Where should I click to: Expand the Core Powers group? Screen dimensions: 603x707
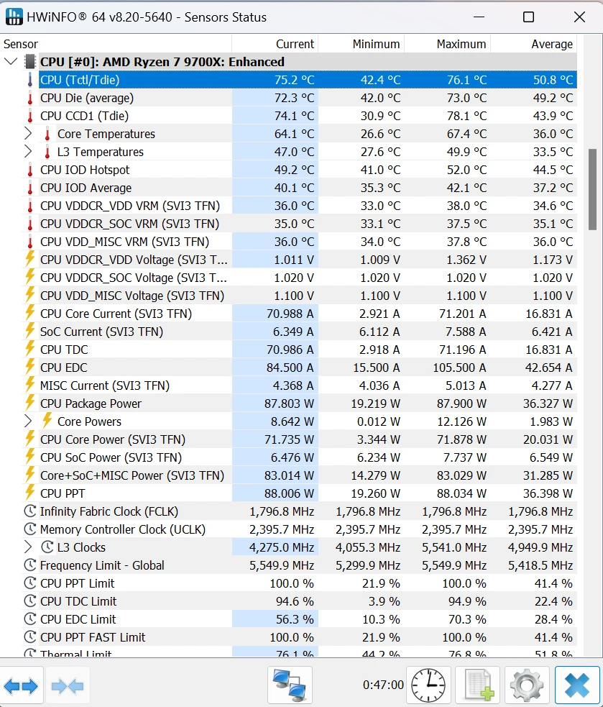(x=28, y=421)
